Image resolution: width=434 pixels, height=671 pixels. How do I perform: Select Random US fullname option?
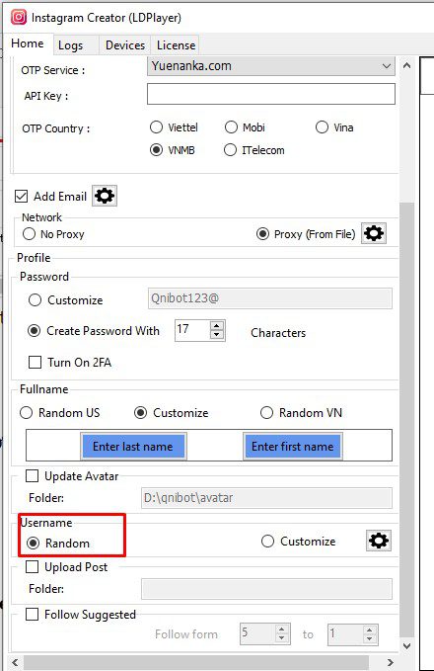click(x=60, y=413)
